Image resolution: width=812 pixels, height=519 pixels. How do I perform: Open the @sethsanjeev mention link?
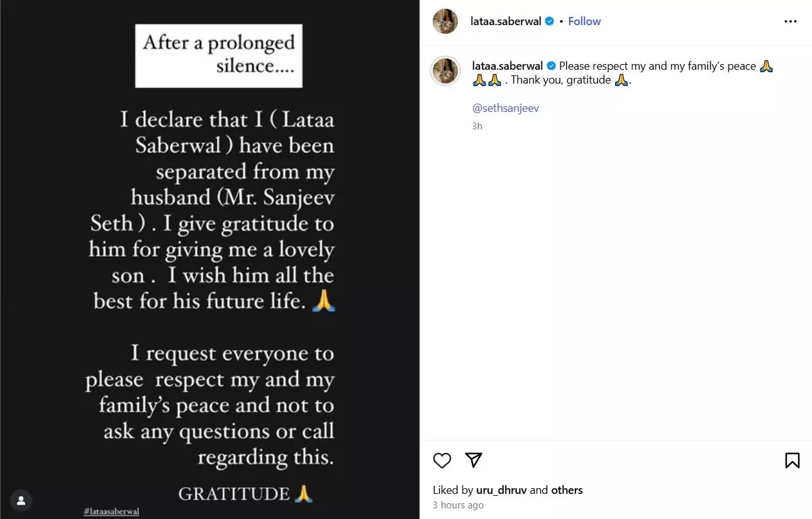[505, 108]
